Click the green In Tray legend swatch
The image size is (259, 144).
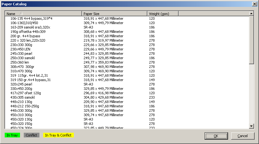[x=12, y=135]
